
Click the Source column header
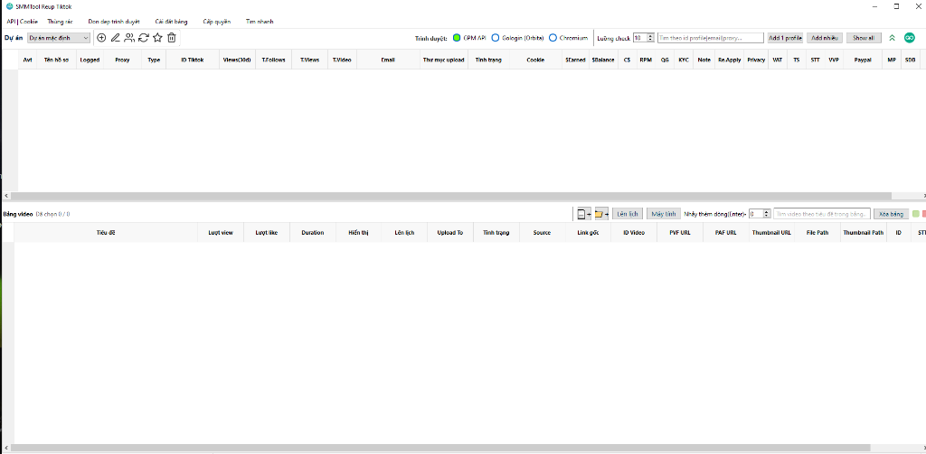coord(543,232)
